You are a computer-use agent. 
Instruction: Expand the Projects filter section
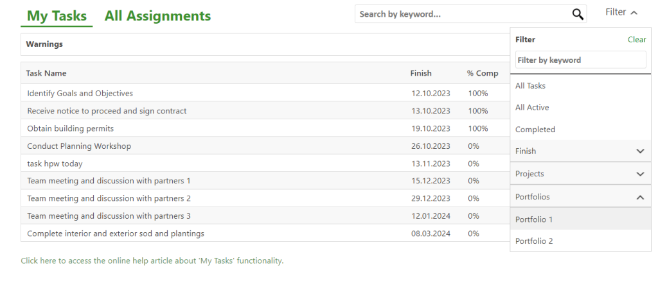(x=639, y=174)
